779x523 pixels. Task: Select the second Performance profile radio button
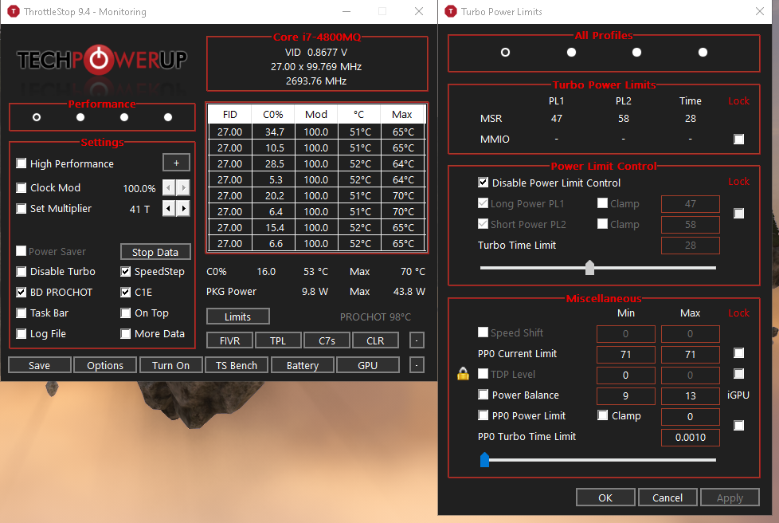[80, 117]
